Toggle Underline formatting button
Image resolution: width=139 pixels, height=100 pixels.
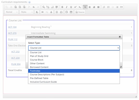[71, 7]
